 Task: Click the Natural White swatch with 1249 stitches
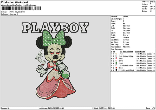pyautogui.click(x=116, y=65)
